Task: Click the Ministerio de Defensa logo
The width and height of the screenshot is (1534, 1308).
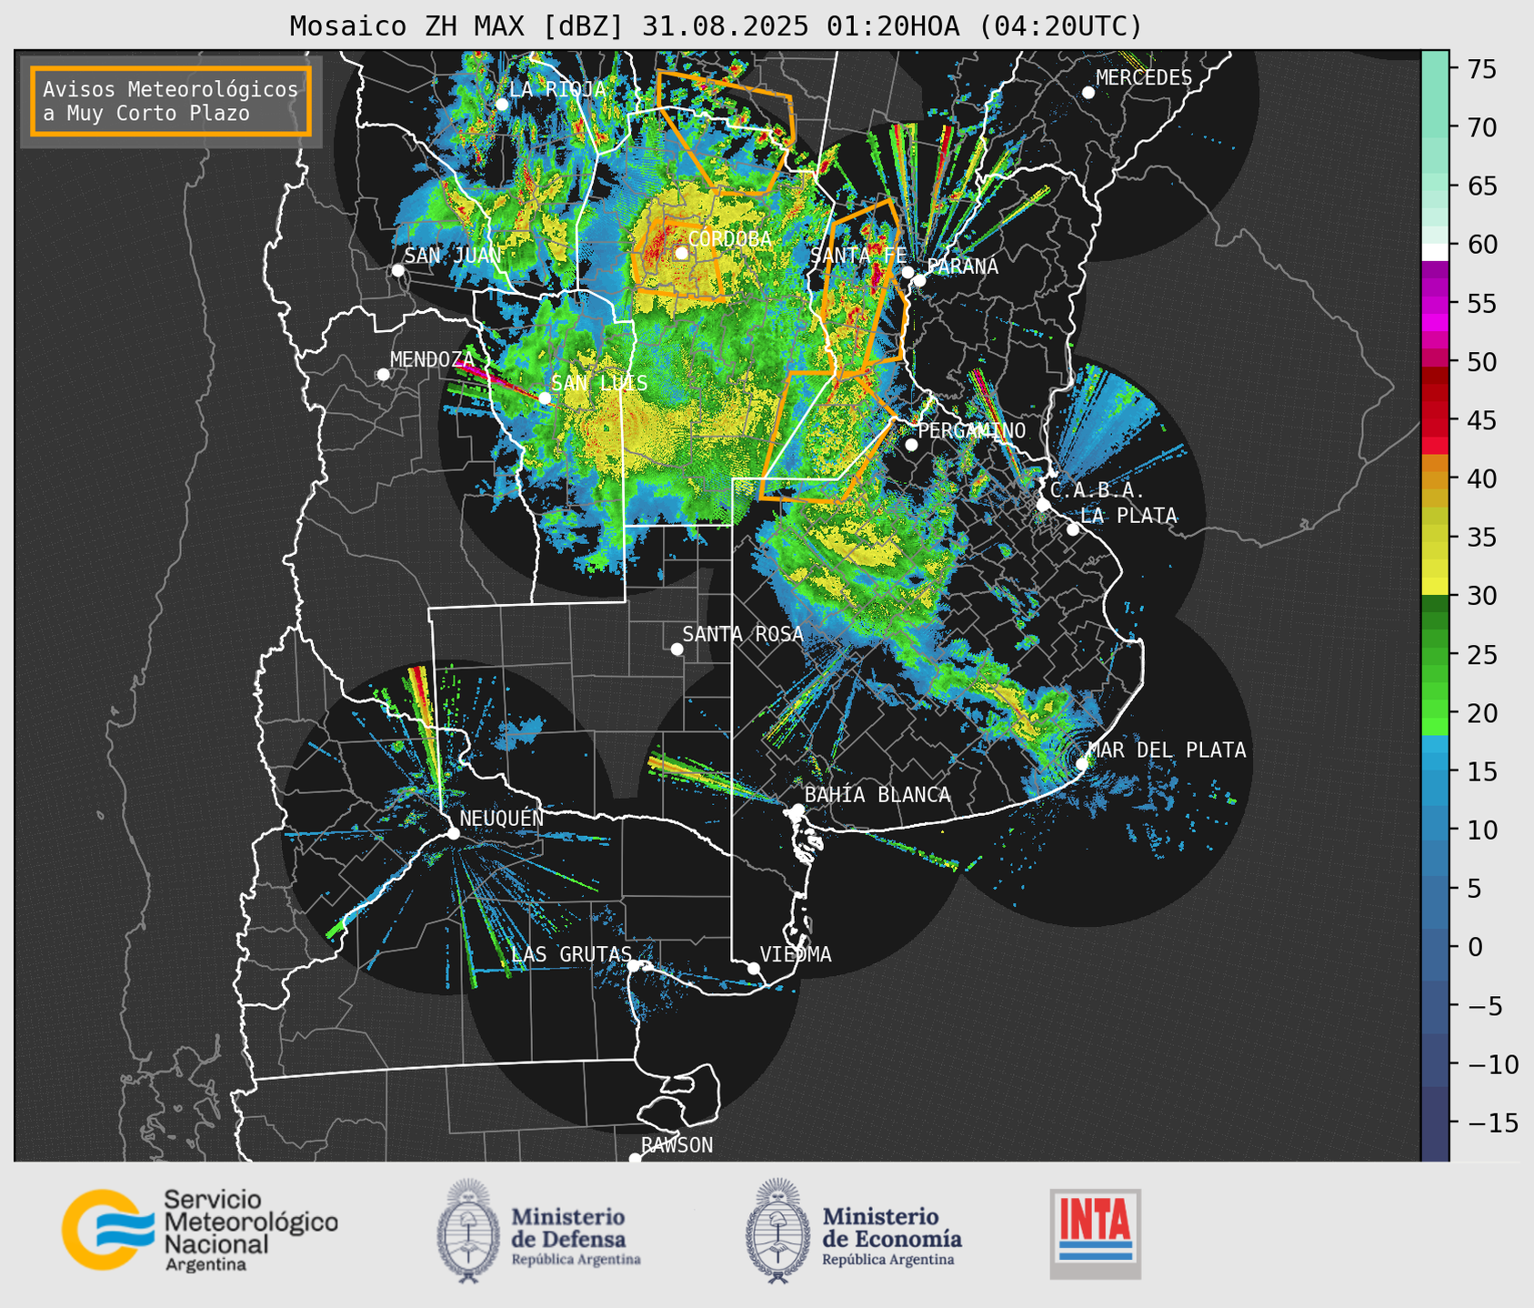Action: pos(538,1232)
